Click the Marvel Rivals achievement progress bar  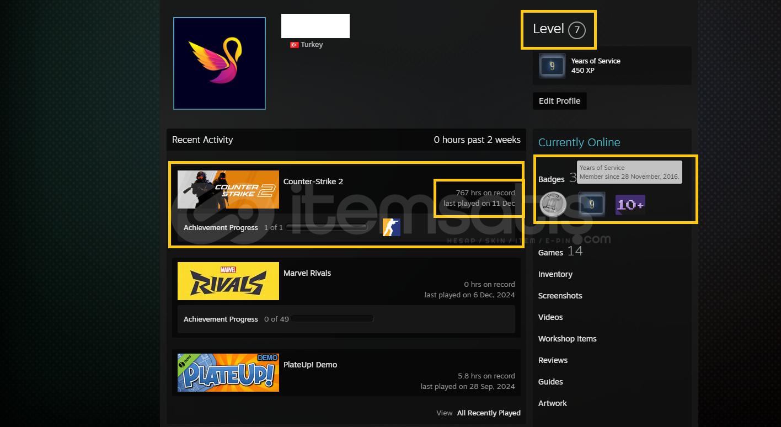[333, 319]
